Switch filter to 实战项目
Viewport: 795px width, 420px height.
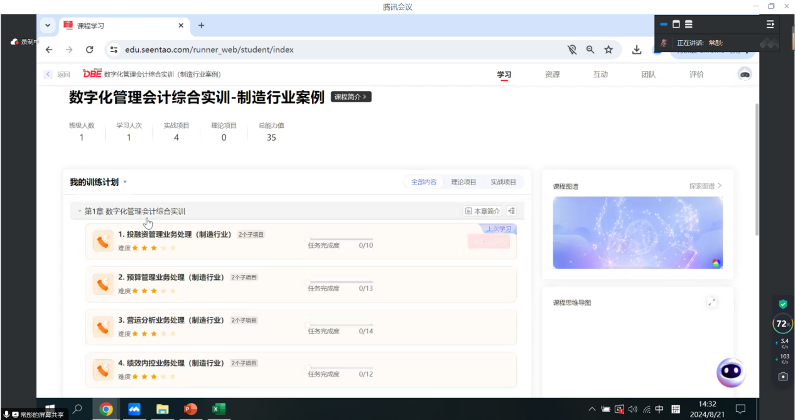(505, 181)
